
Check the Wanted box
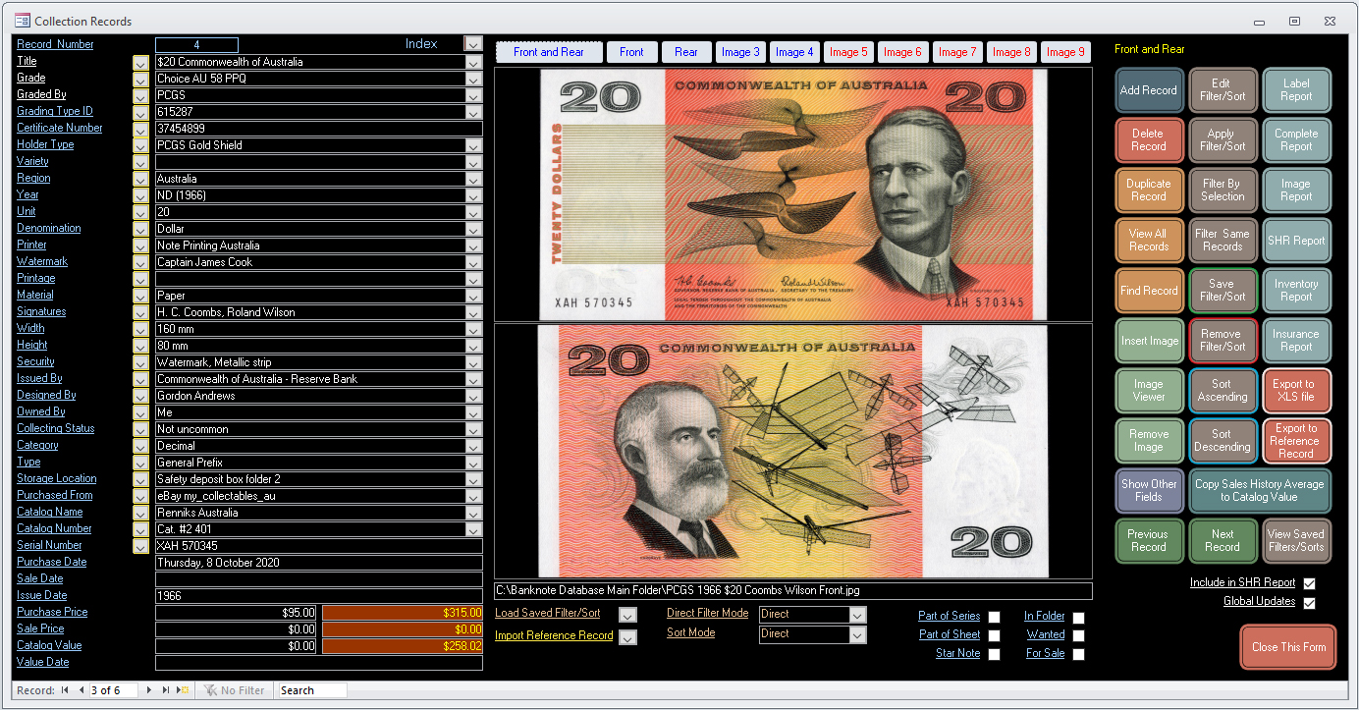click(1078, 635)
